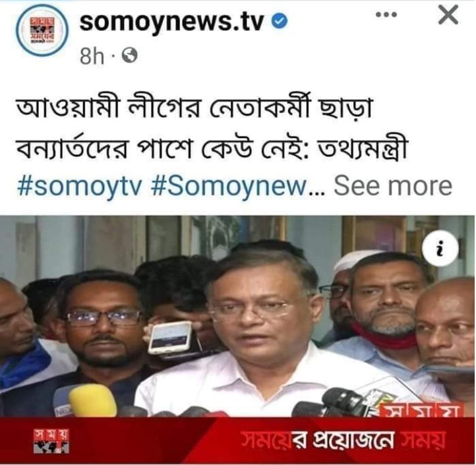Image resolution: width=476 pixels, height=465 pixels.
Task: Click the blue verified badge
Action: [279, 22]
